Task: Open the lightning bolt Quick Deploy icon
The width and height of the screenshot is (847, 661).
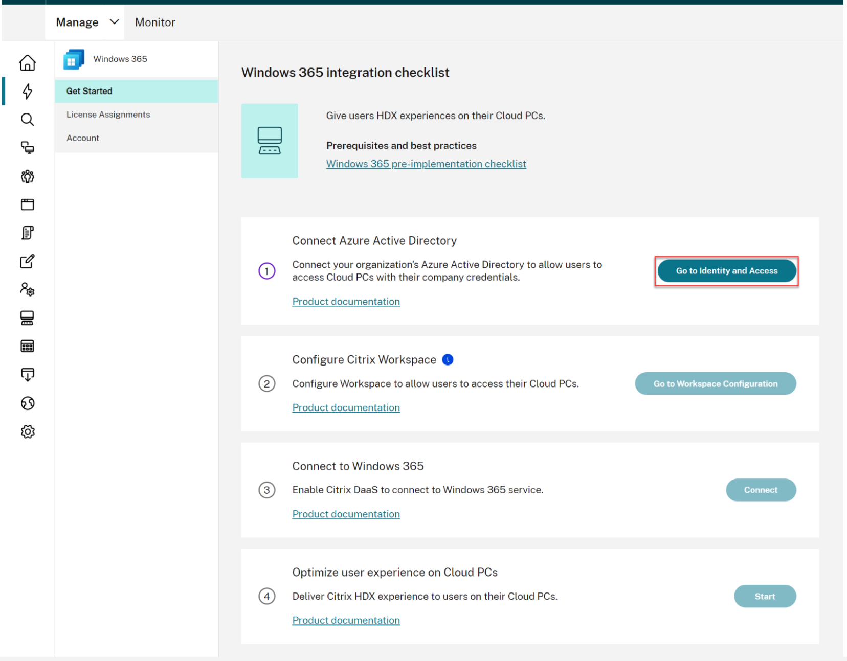Action: coord(28,92)
